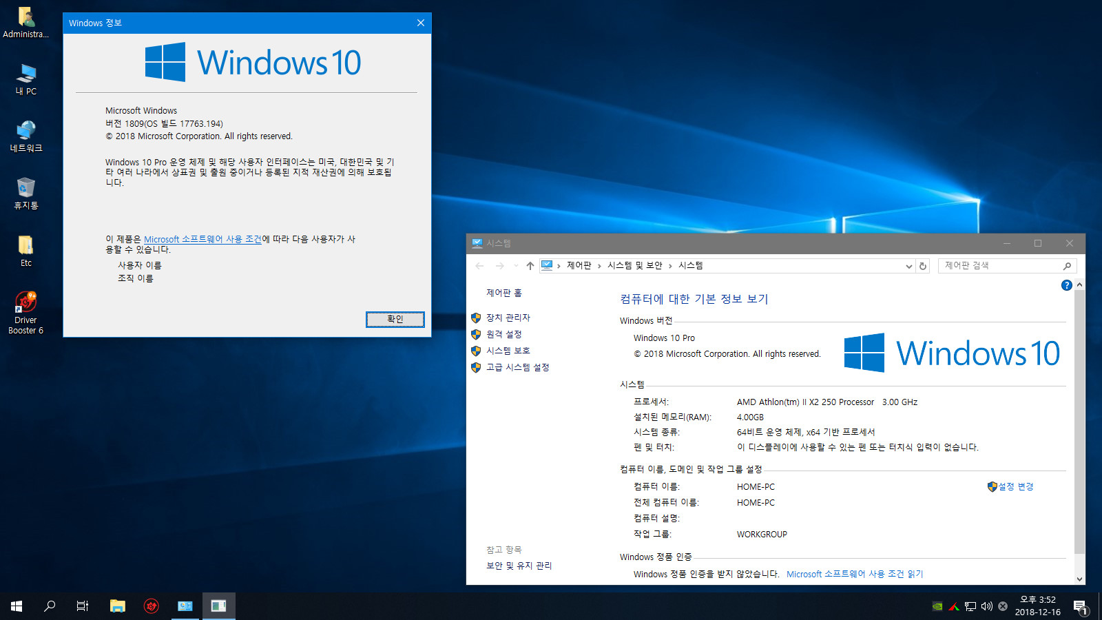Click the 4.00GB RAM value
Screen dimensions: 1102x620
pos(750,417)
